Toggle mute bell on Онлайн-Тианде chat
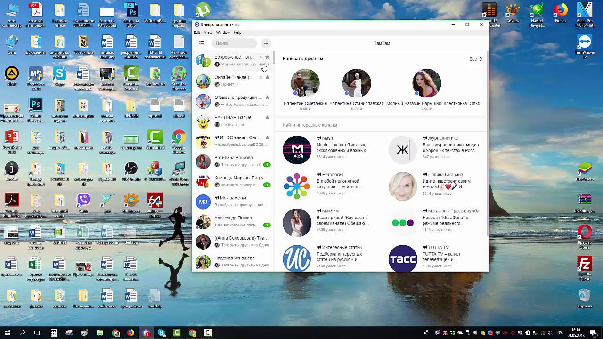 coord(261,77)
